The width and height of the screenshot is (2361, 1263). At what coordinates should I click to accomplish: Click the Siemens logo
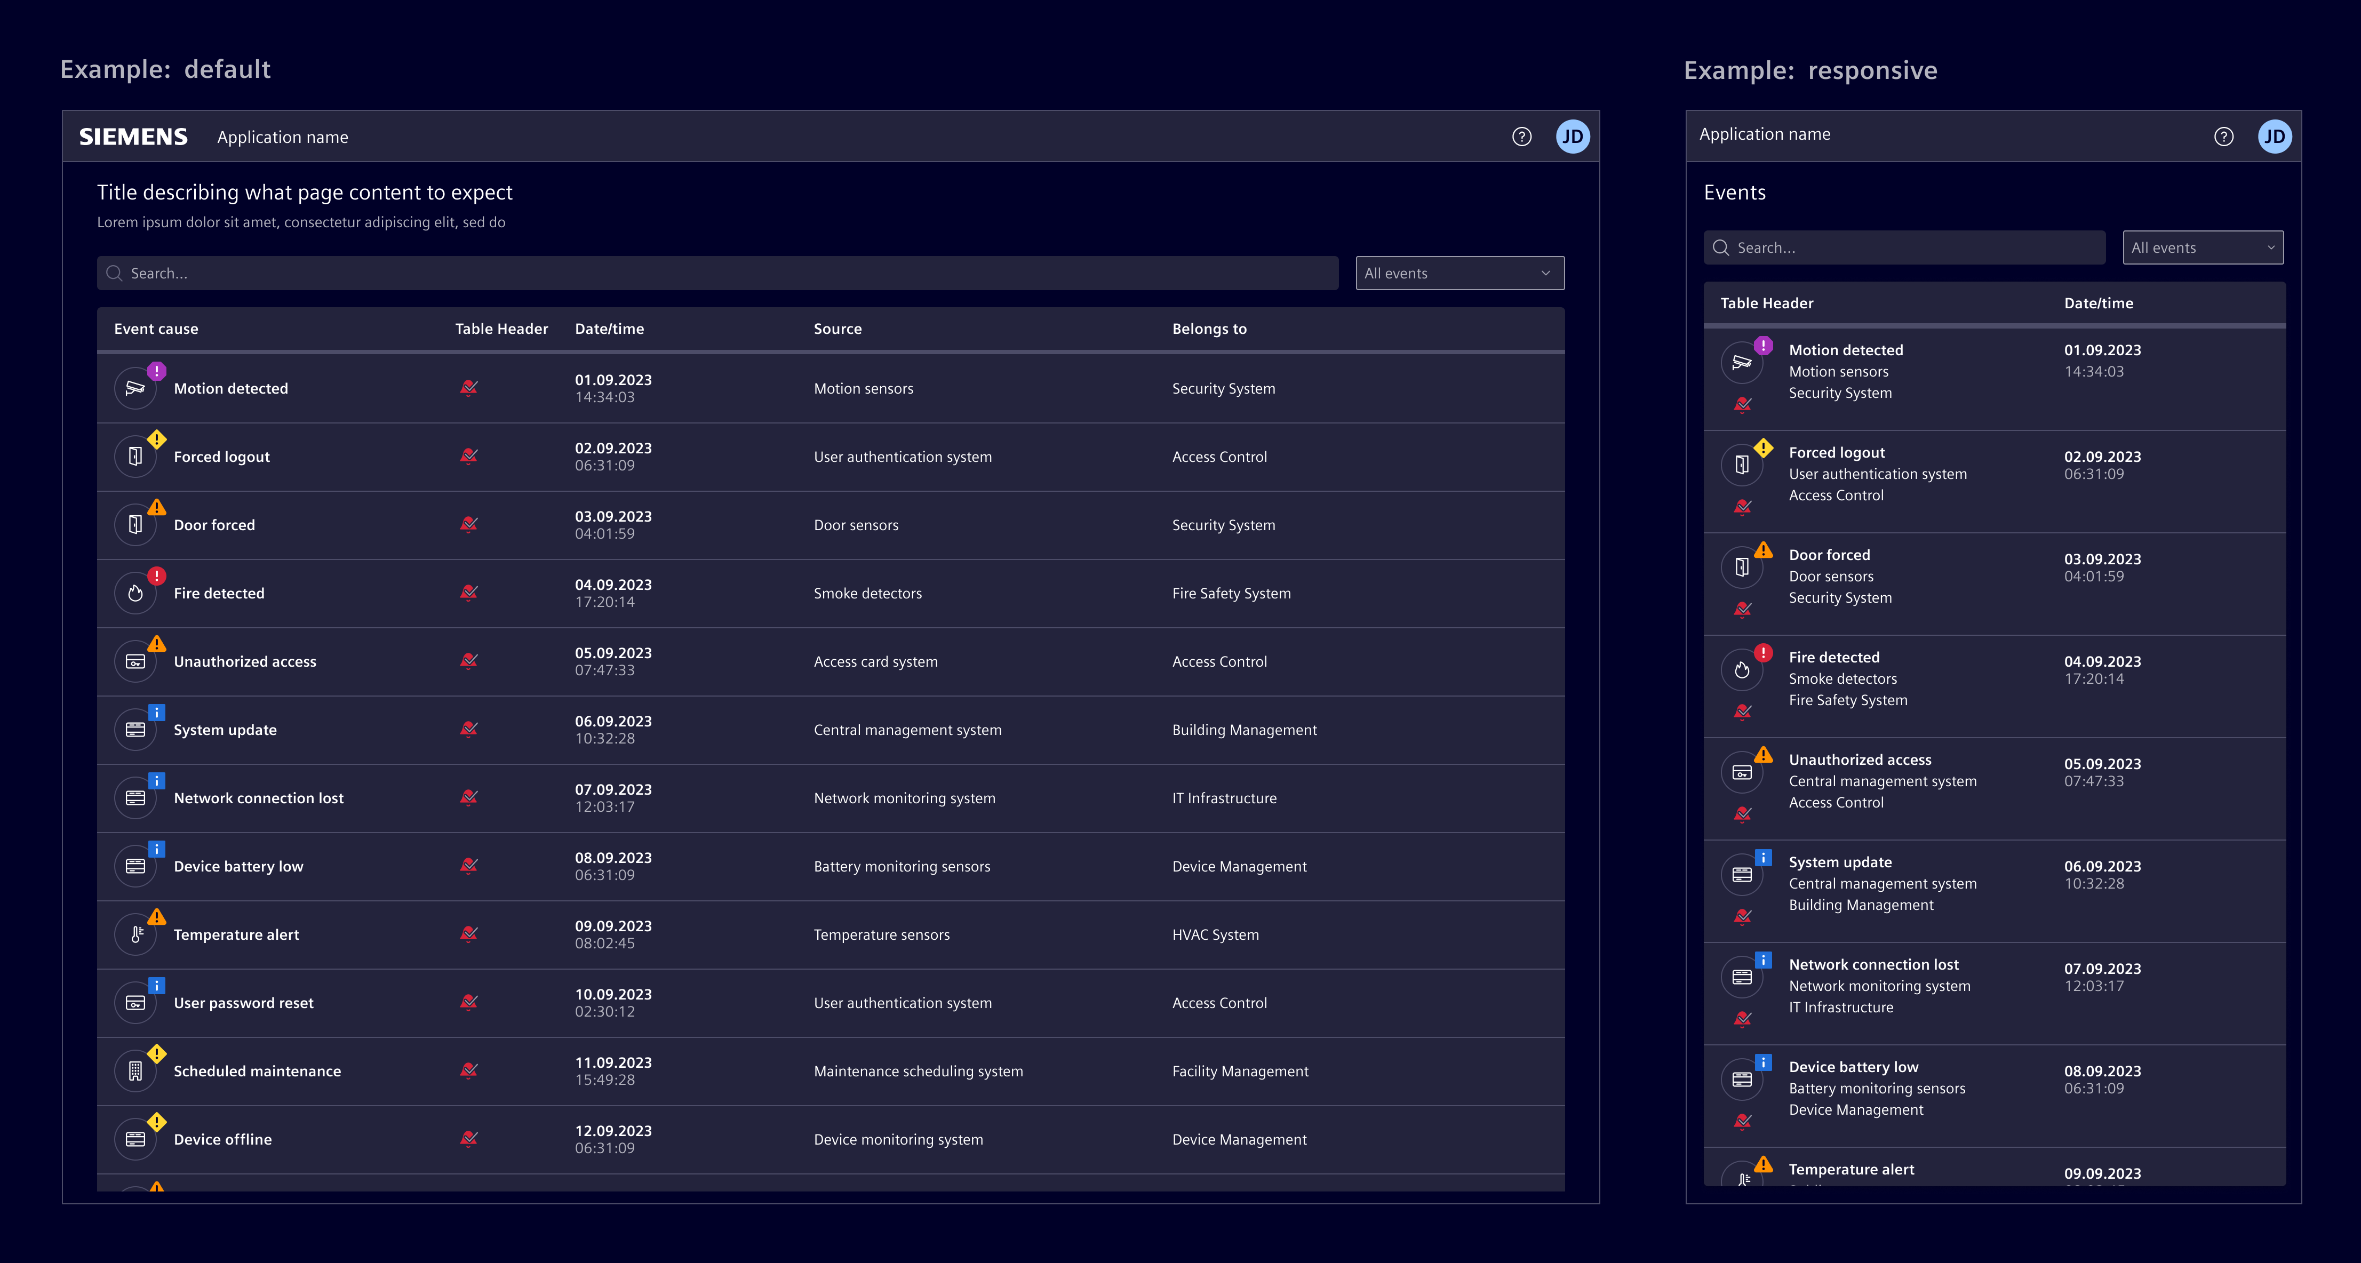[133, 135]
